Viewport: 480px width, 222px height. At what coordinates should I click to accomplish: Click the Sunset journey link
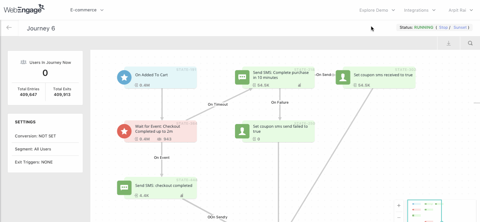tap(460, 27)
